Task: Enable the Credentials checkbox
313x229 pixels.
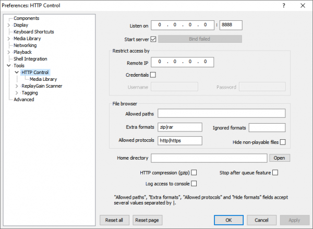Action: [x=153, y=75]
